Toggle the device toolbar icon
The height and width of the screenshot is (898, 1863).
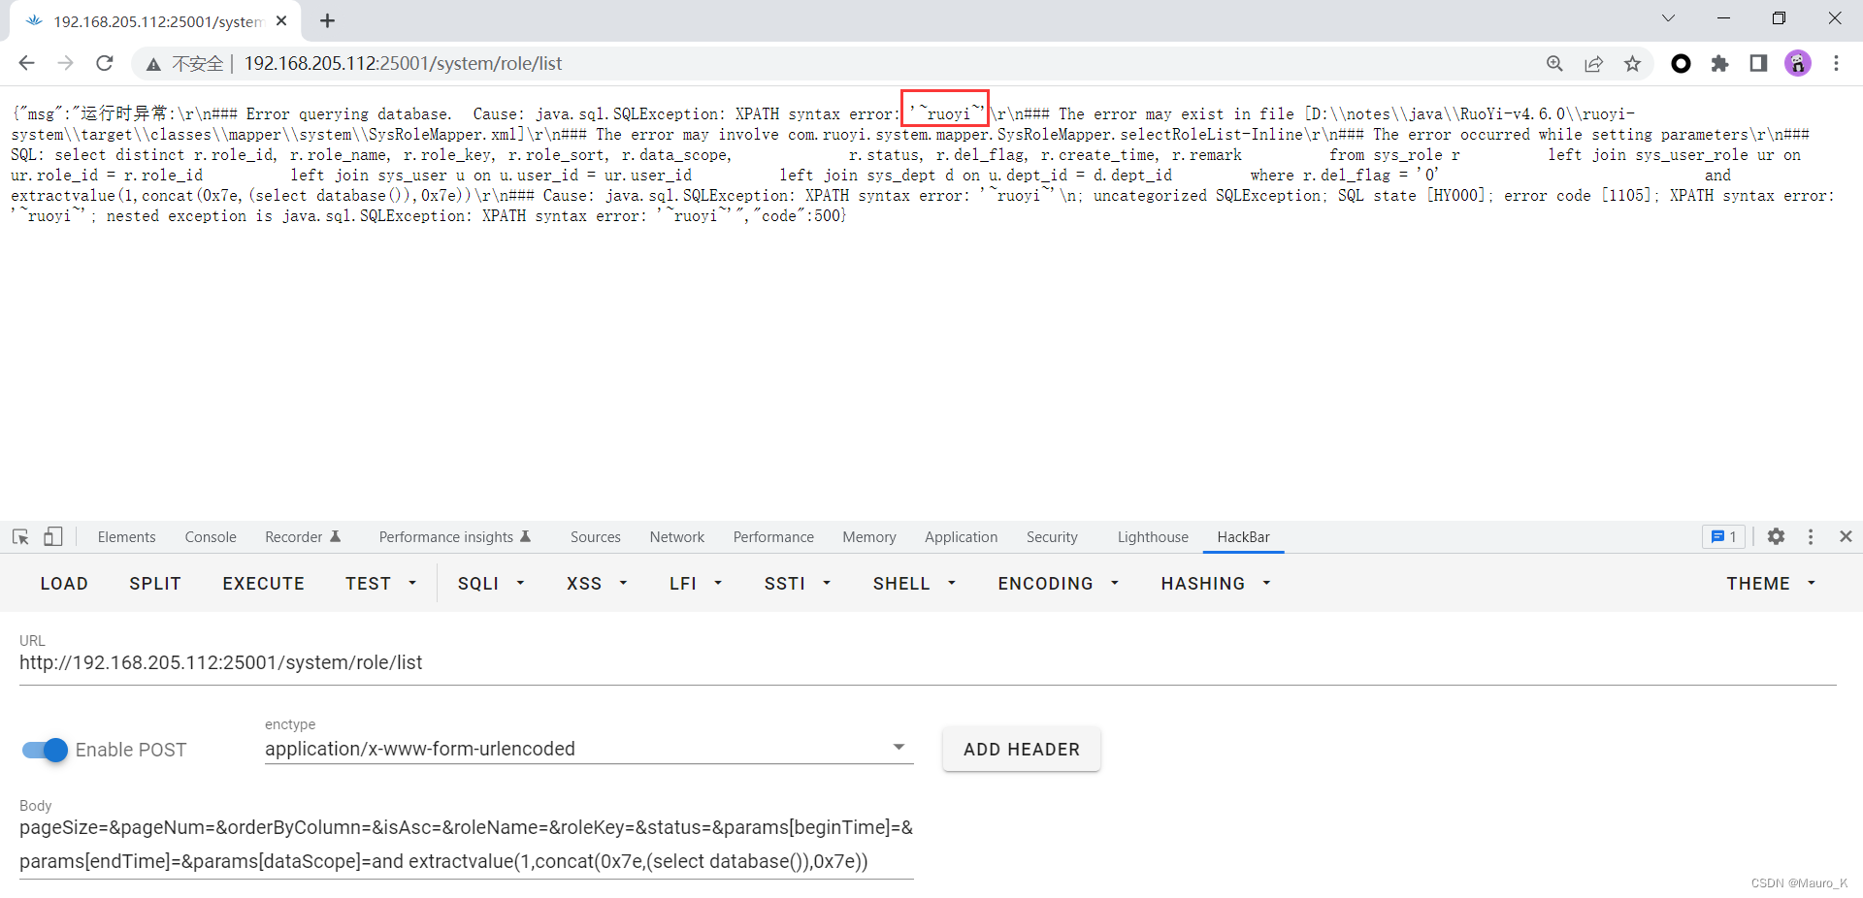click(x=53, y=536)
